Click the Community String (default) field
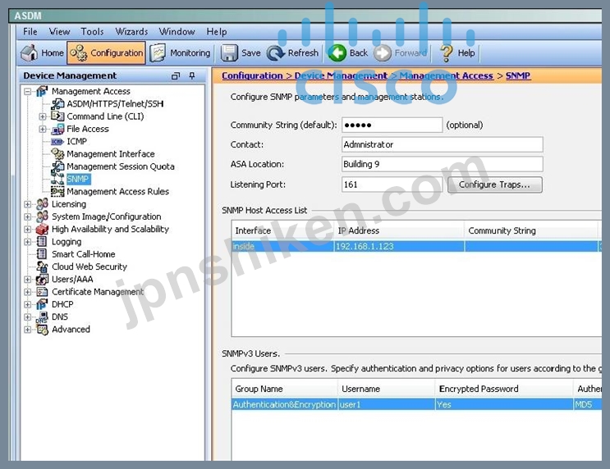Viewport: 610px width, 469px height. pyautogui.click(x=392, y=125)
